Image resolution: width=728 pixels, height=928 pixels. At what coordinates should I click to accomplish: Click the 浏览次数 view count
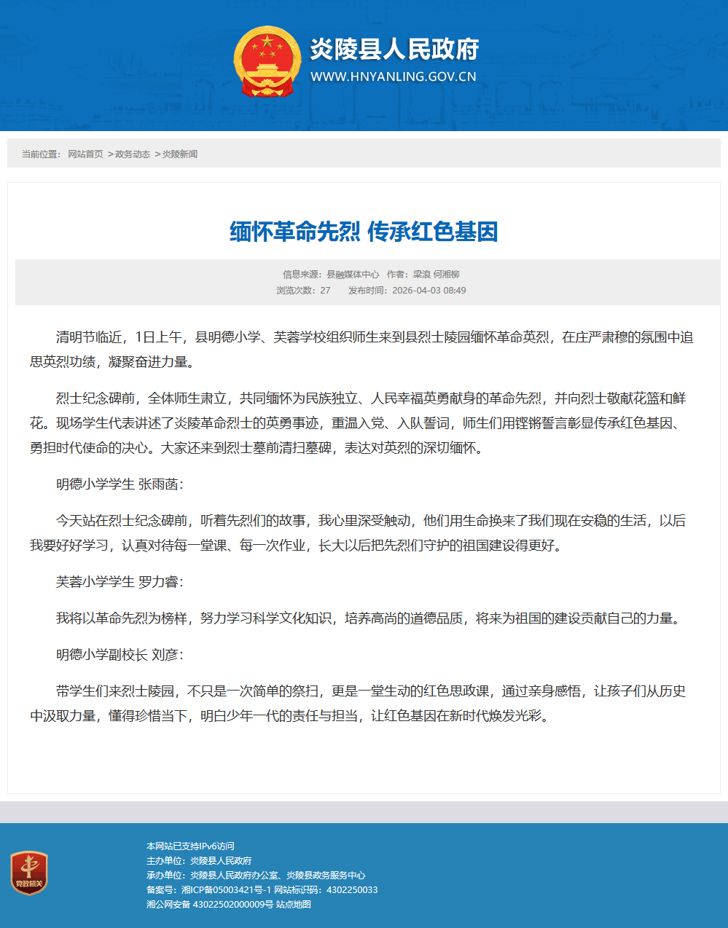click(x=303, y=291)
